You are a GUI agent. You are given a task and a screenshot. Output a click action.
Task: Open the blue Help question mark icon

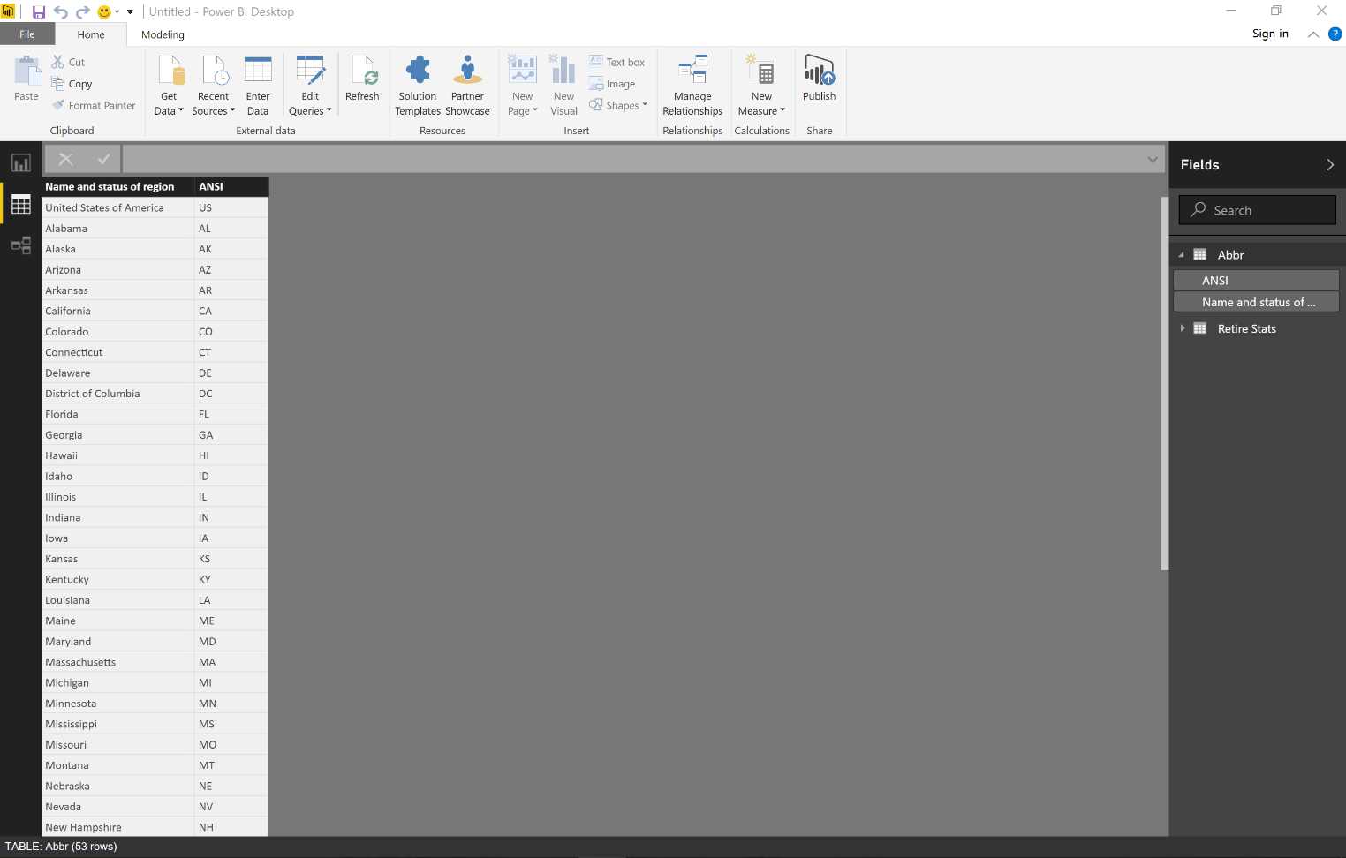tap(1335, 34)
